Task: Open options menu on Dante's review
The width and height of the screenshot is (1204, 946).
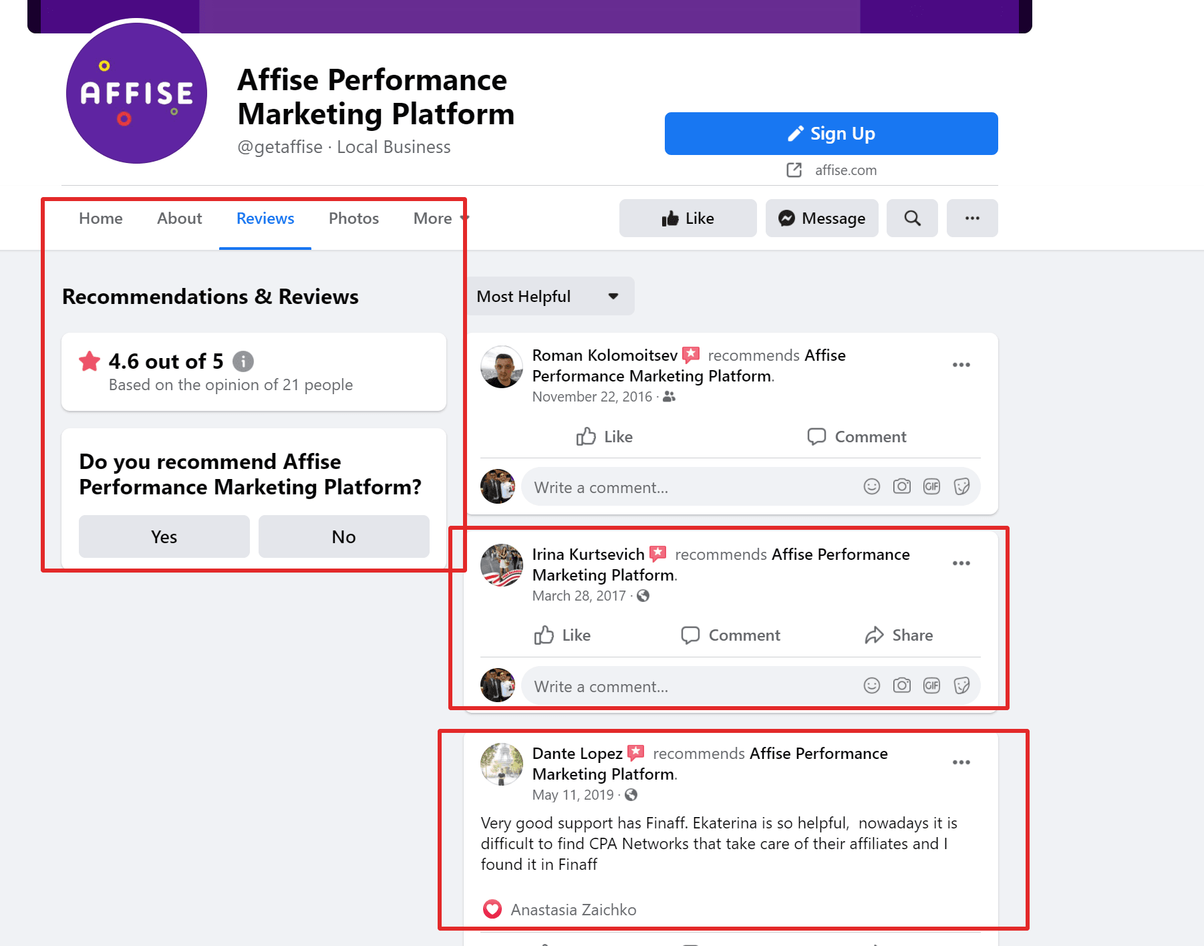Action: [x=961, y=762]
